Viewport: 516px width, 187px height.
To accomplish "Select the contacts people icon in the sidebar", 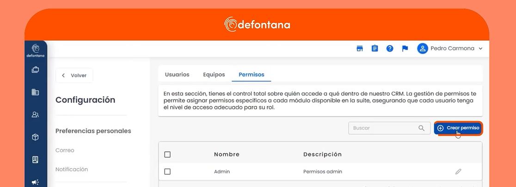I will point(35,115).
